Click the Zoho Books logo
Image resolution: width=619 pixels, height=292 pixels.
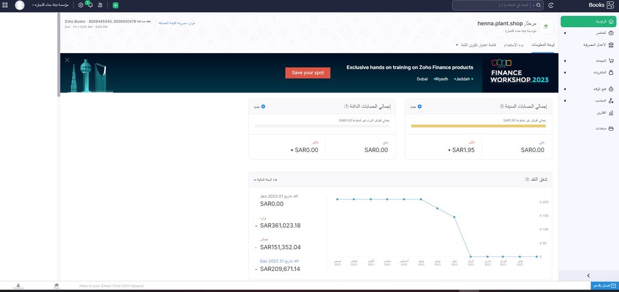pyautogui.click(x=601, y=5)
